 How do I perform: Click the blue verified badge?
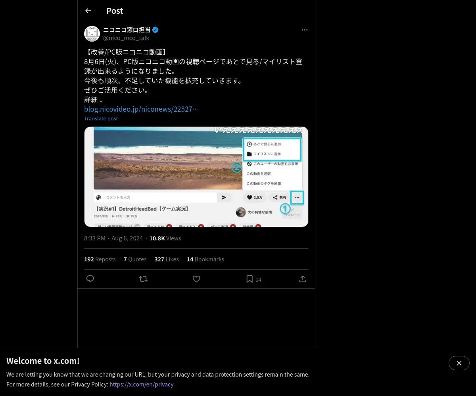tap(155, 30)
